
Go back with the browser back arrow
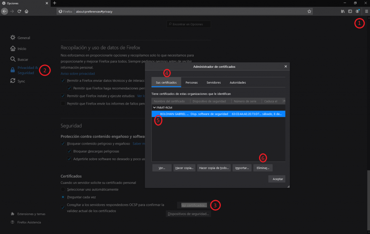4,11
